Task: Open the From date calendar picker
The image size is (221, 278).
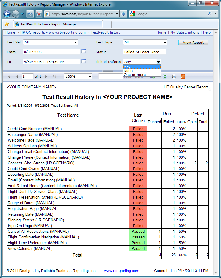Action: (x=84, y=51)
